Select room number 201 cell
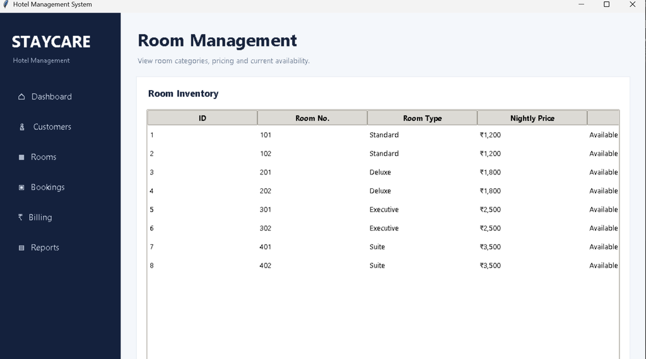The height and width of the screenshot is (359, 646). (x=266, y=173)
